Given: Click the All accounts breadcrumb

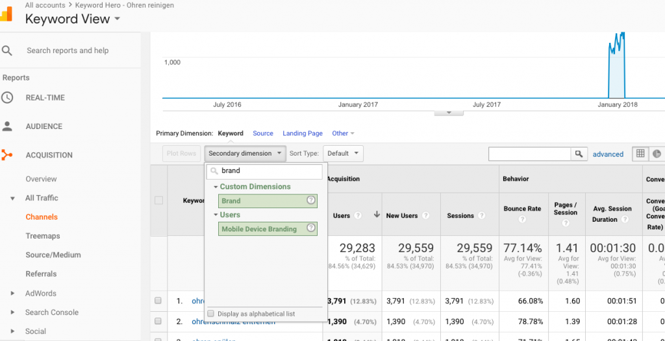Looking at the screenshot, I should tap(45, 5).
